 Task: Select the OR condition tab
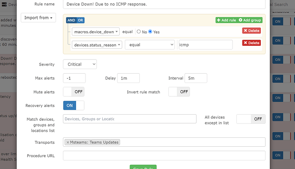(80, 20)
